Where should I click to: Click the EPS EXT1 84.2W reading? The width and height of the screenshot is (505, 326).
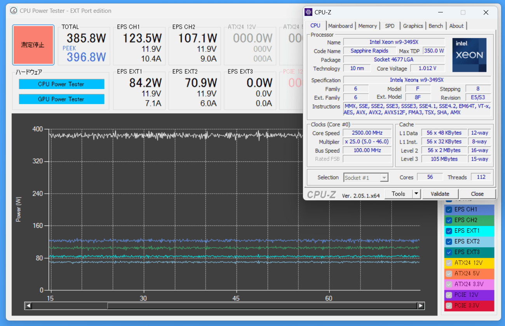[145, 83]
